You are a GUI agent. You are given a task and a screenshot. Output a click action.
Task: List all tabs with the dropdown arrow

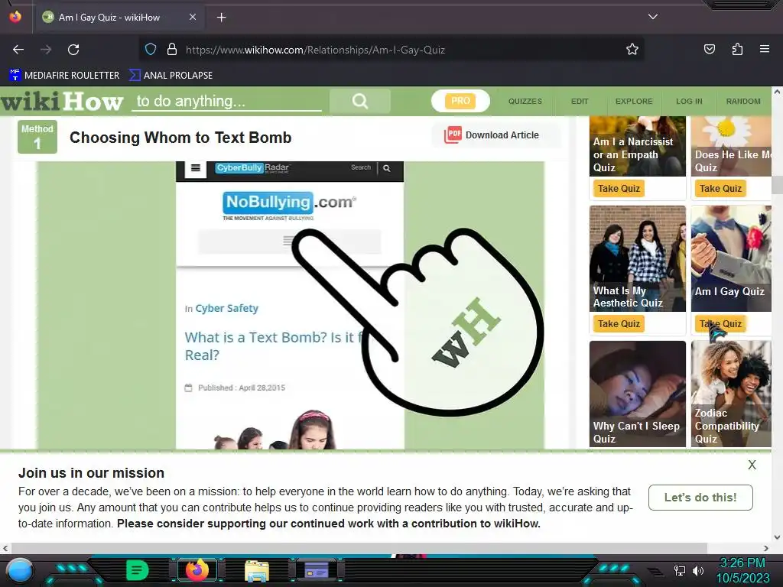[x=653, y=17]
